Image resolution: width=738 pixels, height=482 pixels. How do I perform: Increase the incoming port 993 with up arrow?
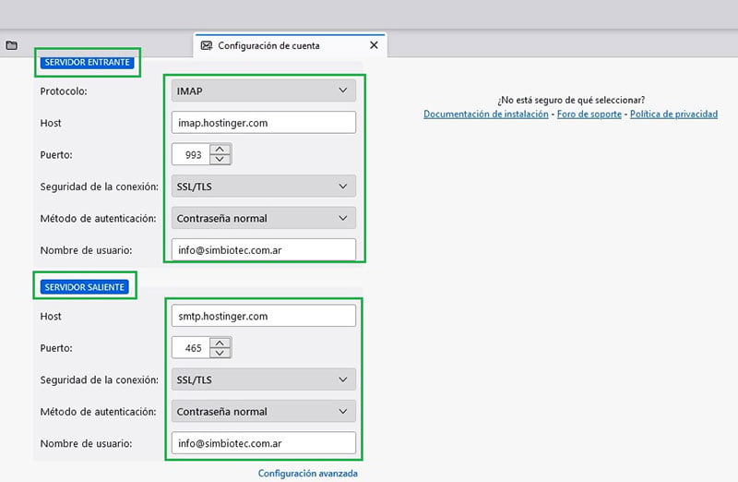tap(220, 149)
